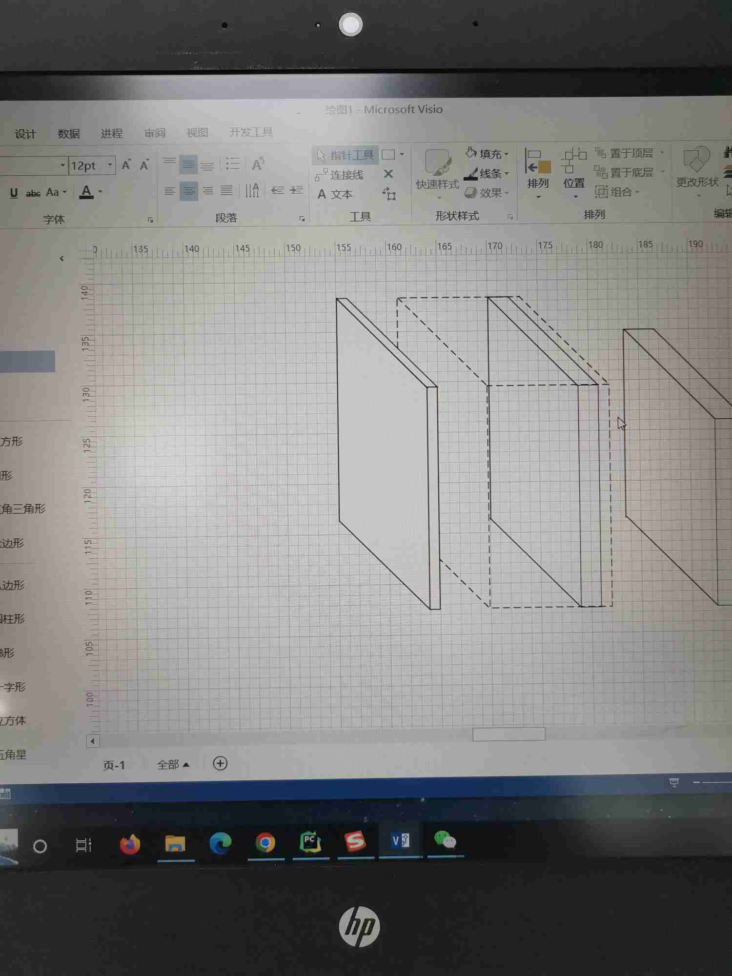The height and width of the screenshot is (976, 732).
Task: Click the bullet list icon
Action: click(232, 164)
